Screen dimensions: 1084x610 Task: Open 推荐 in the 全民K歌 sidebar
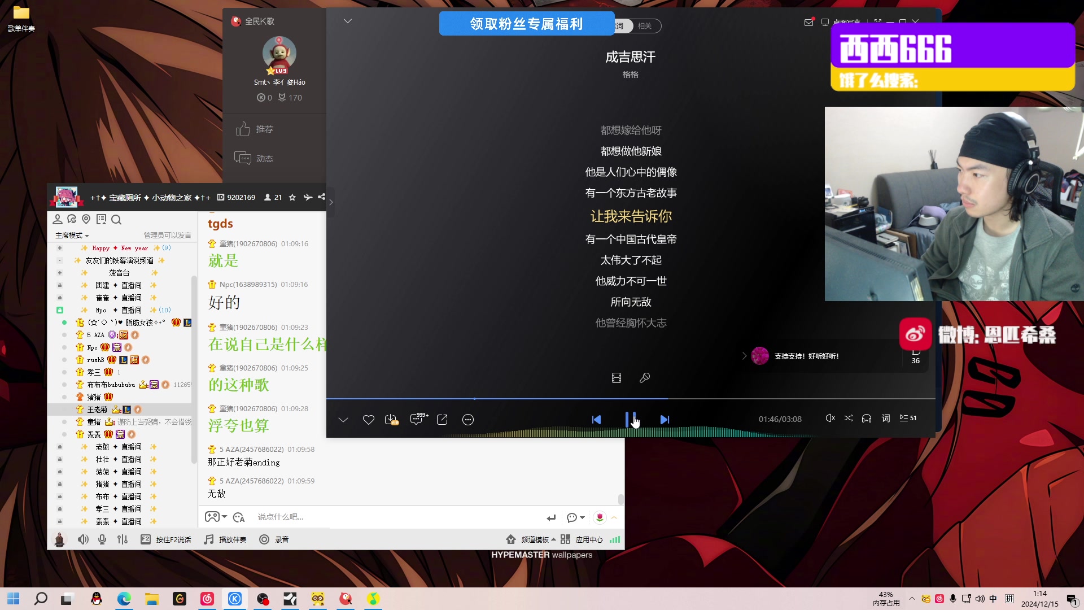(255, 129)
